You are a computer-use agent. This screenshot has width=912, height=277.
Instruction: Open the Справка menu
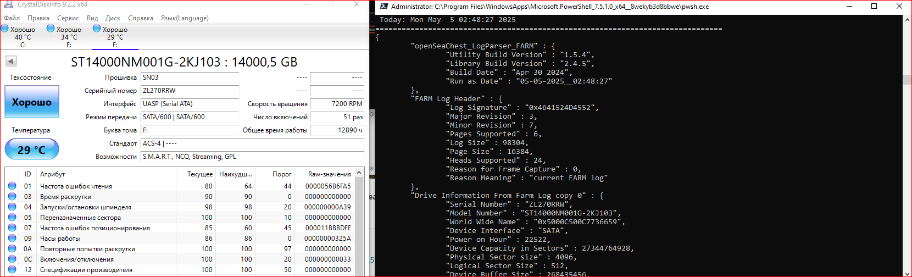coord(141,18)
